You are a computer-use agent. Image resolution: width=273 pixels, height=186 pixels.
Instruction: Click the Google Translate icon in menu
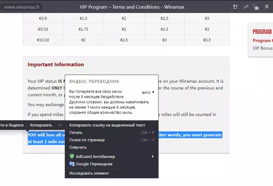point(72,164)
